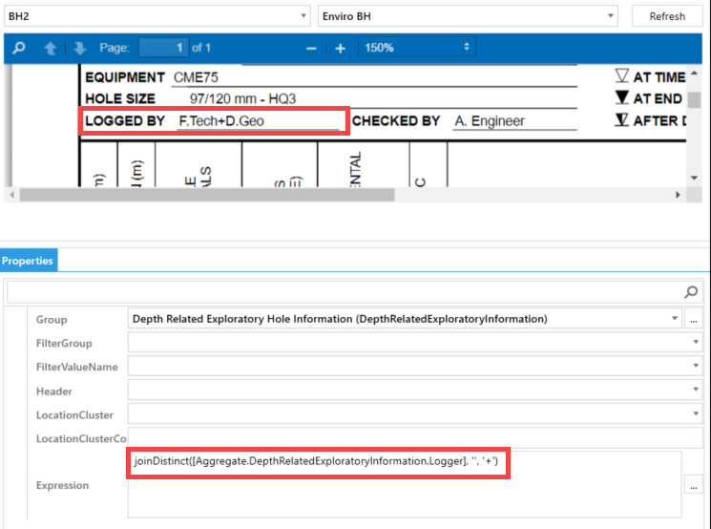Click the 'CHECKED BY' label

coord(396,121)
